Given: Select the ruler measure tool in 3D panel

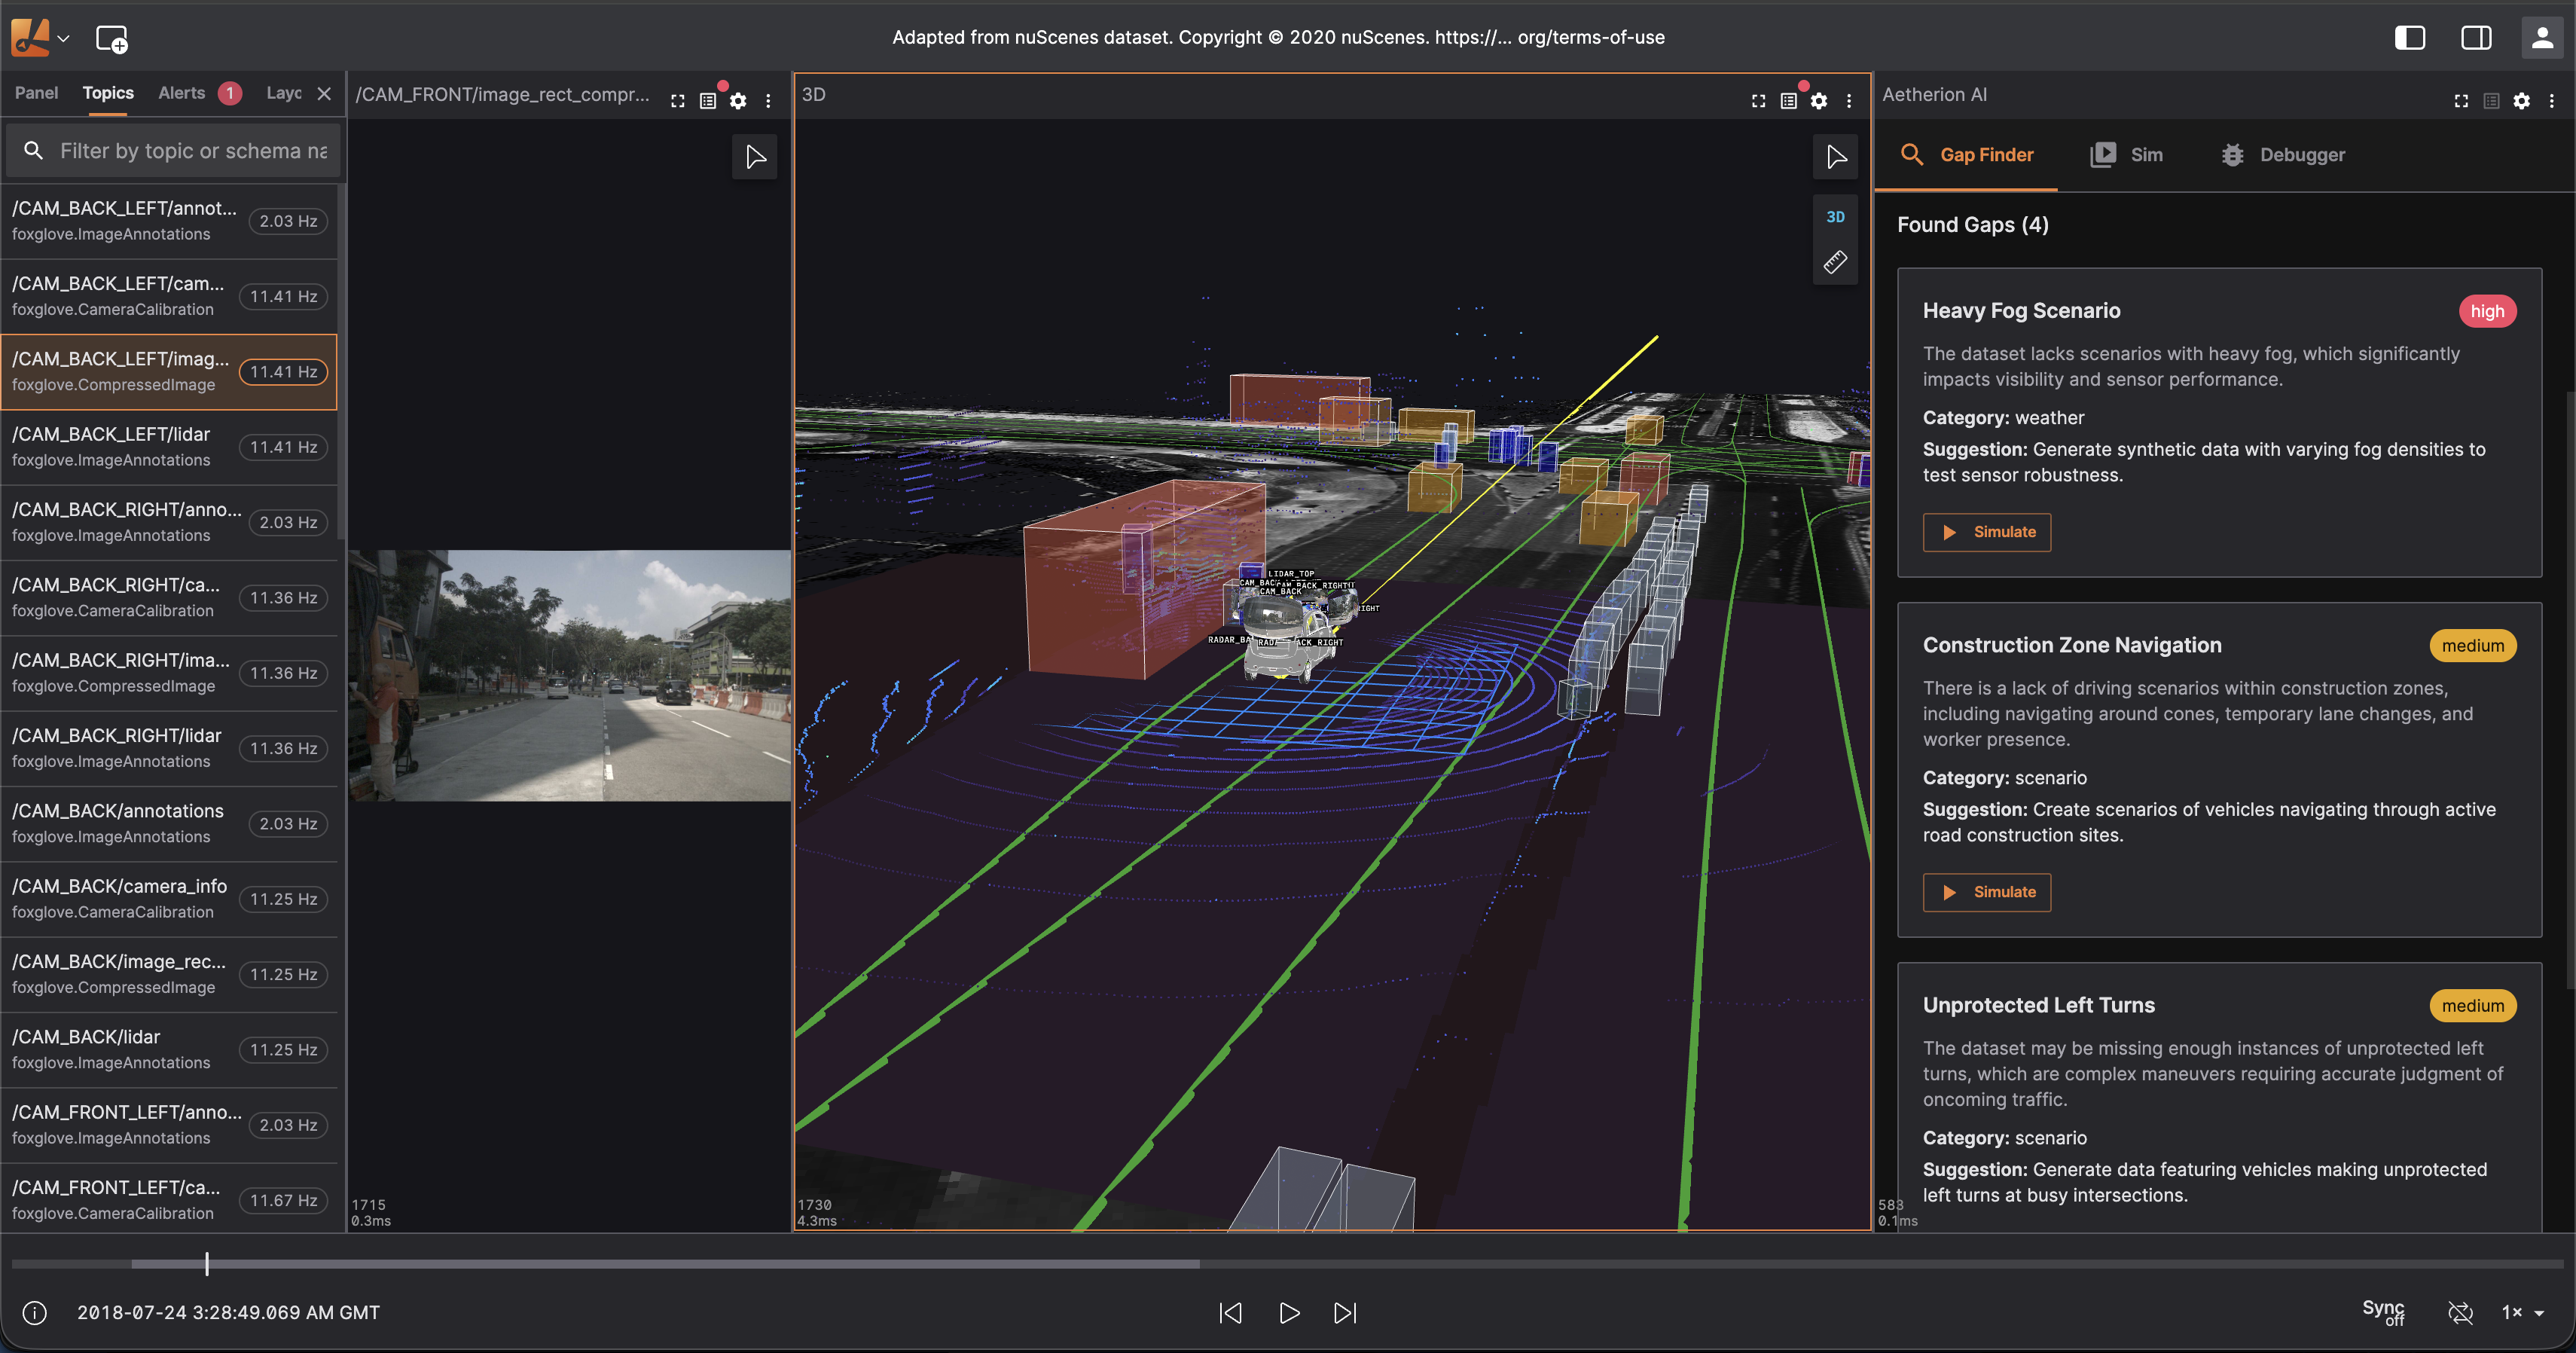Looking at the screenshot, I should [1835, 263].
